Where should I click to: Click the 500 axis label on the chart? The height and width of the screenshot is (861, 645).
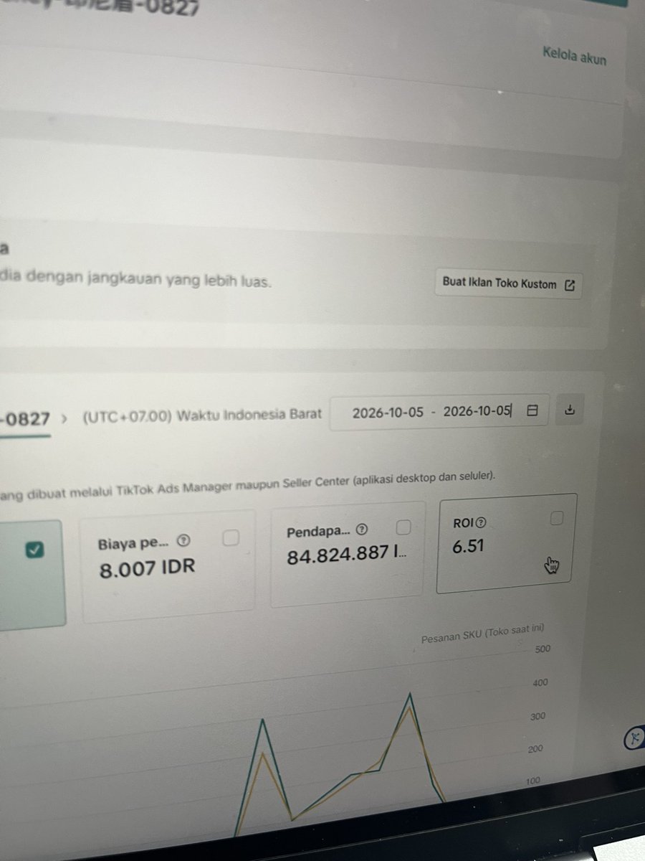(x=542, y=649)
